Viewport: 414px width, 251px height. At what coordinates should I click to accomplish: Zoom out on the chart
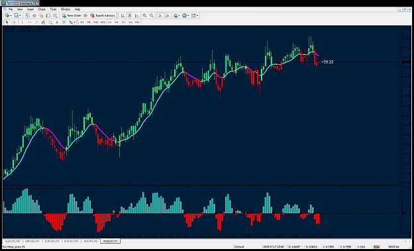[152, 16]
